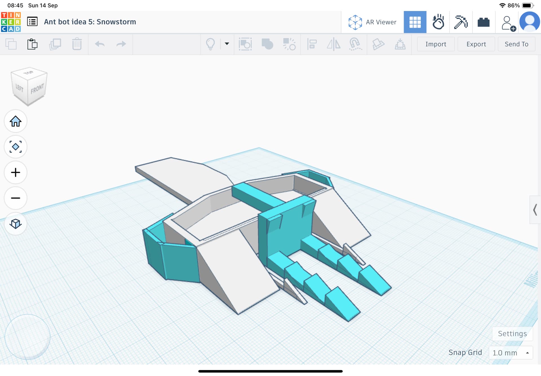
Task: Open the Sim Lab icon
Action: click(x=438, y=22)
